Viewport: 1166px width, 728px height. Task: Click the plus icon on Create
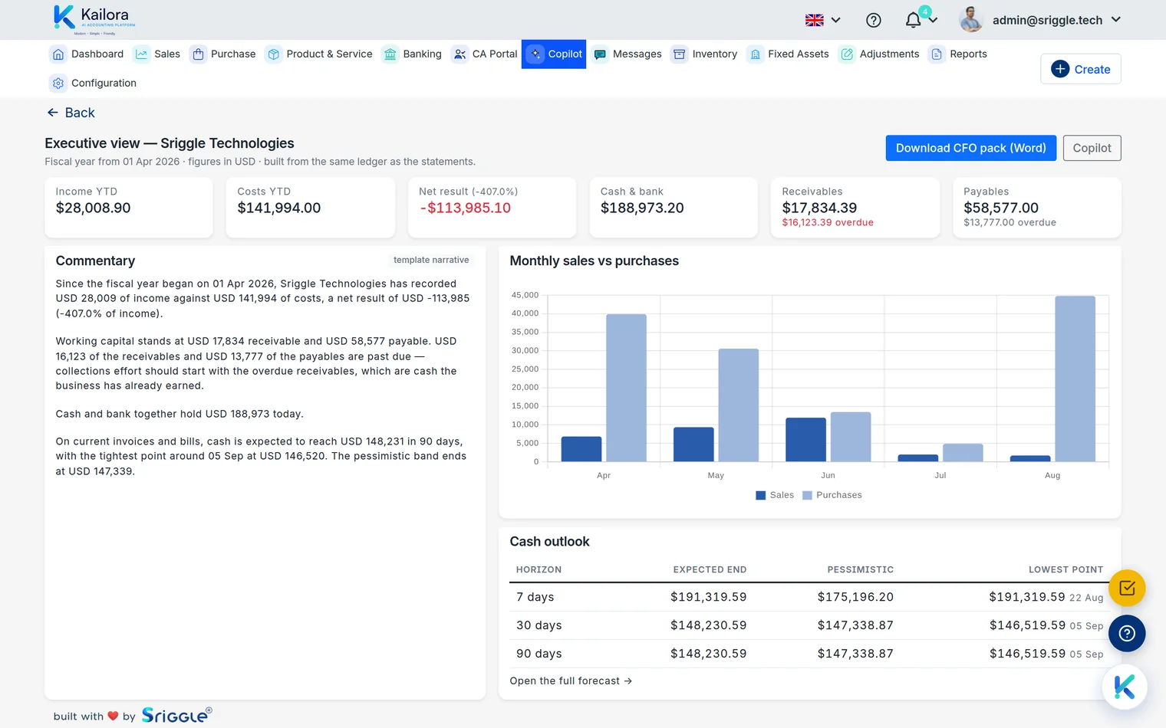coord(1060,69)
